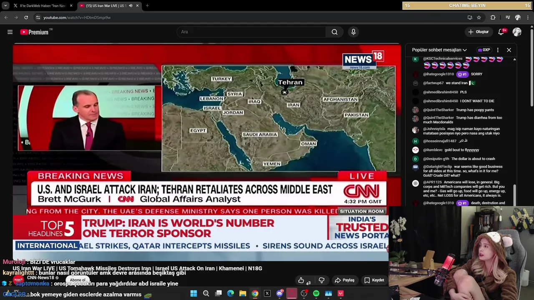Click the Ara search input field
Viewport: 534px width, 300px height.
click(x=252, y=32)
